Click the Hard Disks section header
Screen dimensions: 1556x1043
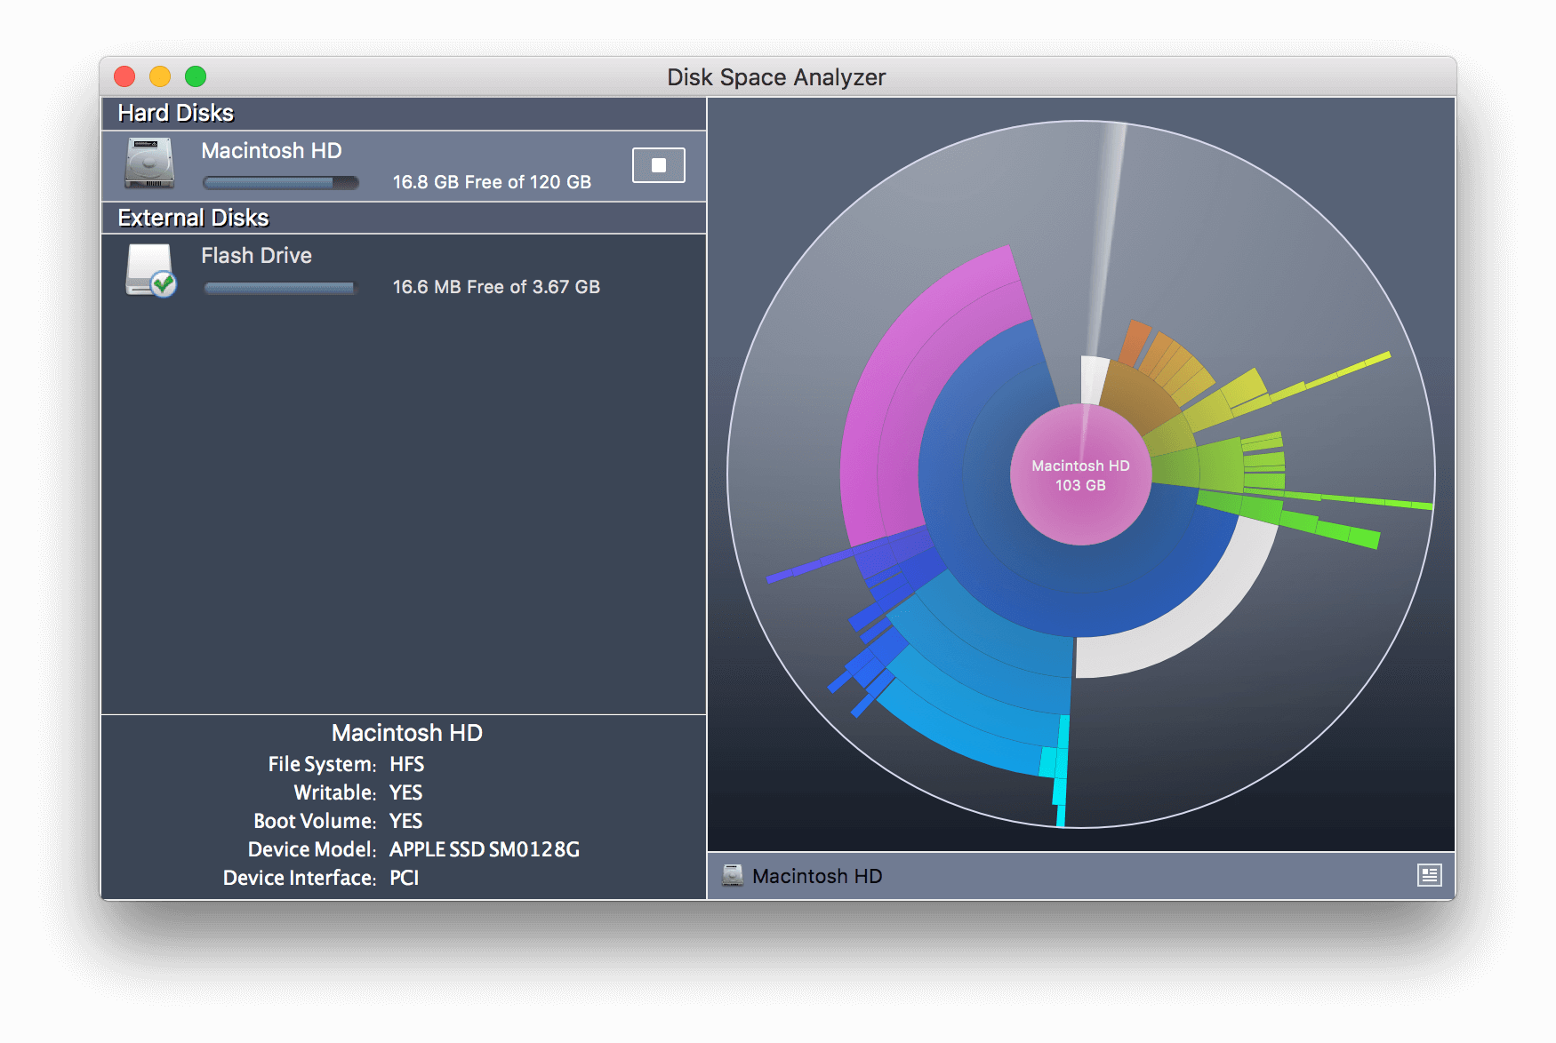(x=404, y=114)
